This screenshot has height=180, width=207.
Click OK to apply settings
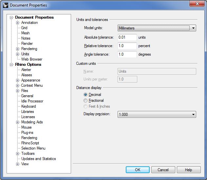point(138,170)
